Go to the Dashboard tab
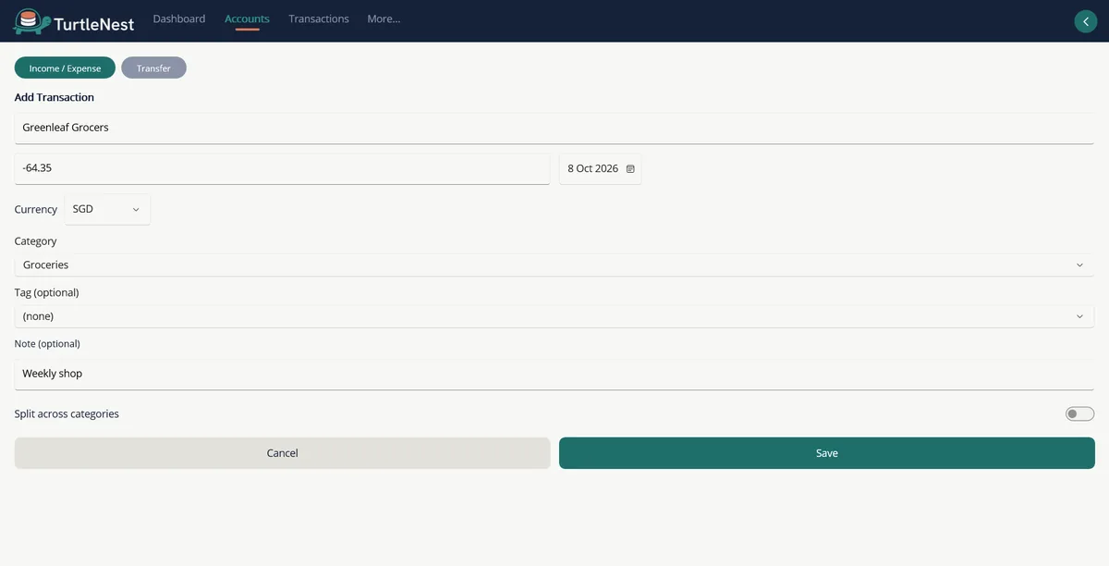The image size is (1109, 566). (179, 18)
